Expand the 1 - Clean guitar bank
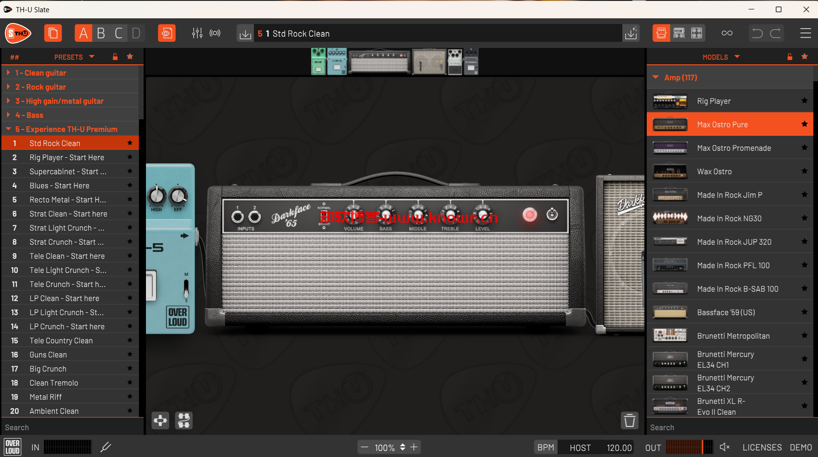 [70, 73]
